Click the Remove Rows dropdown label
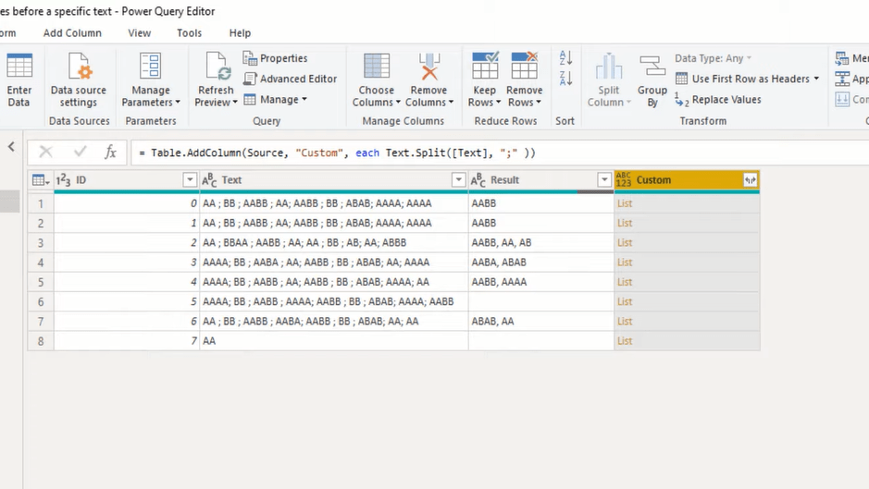The width and height of the screenshot is (869, 489). 525,96
